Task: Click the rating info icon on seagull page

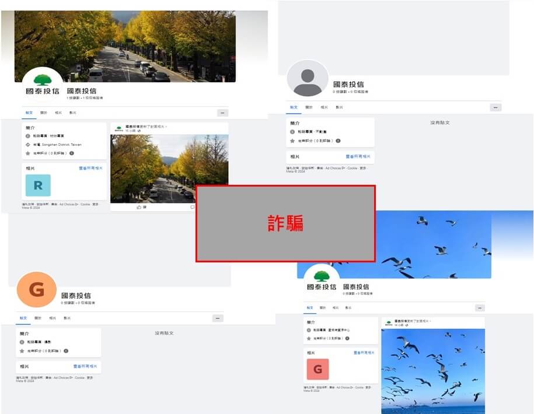Action: (347, 338)
